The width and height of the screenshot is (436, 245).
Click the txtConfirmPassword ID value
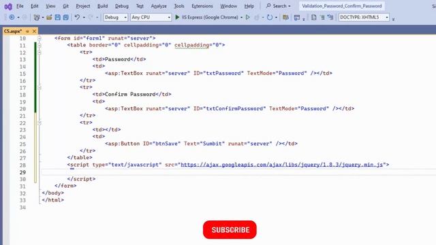tap(234, 109)
